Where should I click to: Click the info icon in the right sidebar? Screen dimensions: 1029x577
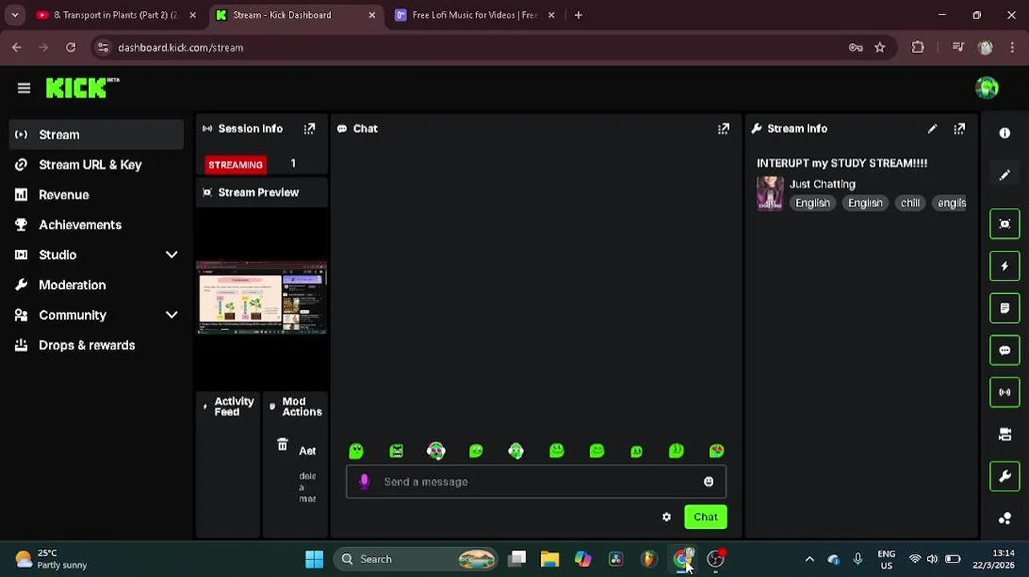tap(1004, 133)
